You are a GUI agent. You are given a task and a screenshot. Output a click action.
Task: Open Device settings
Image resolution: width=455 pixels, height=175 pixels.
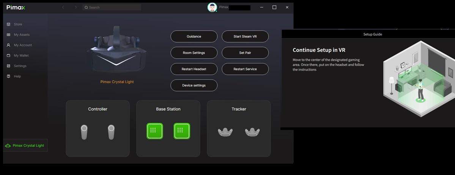click(194, 85)
